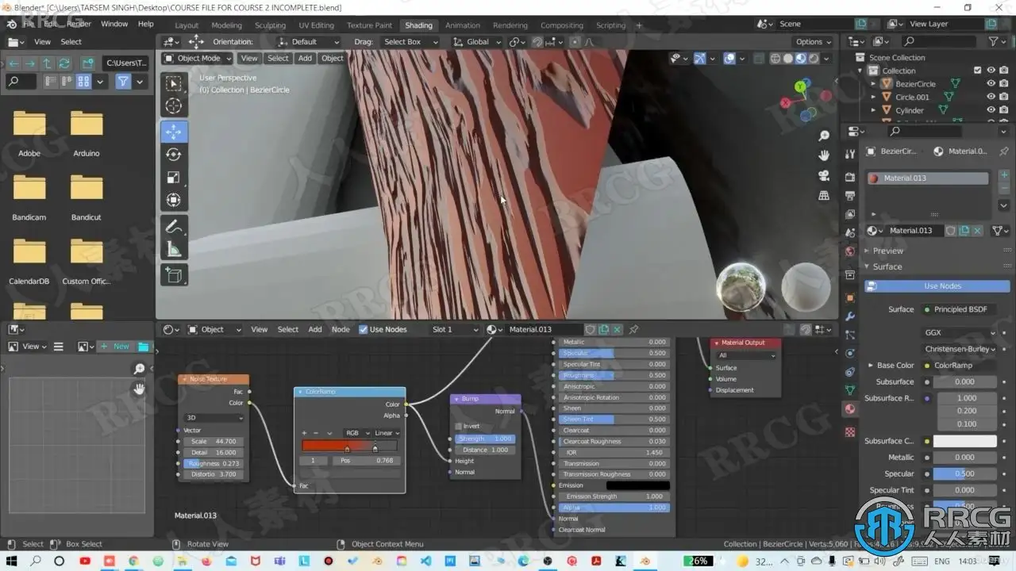Click the Noise Texture Scale field

click(213, 442)
